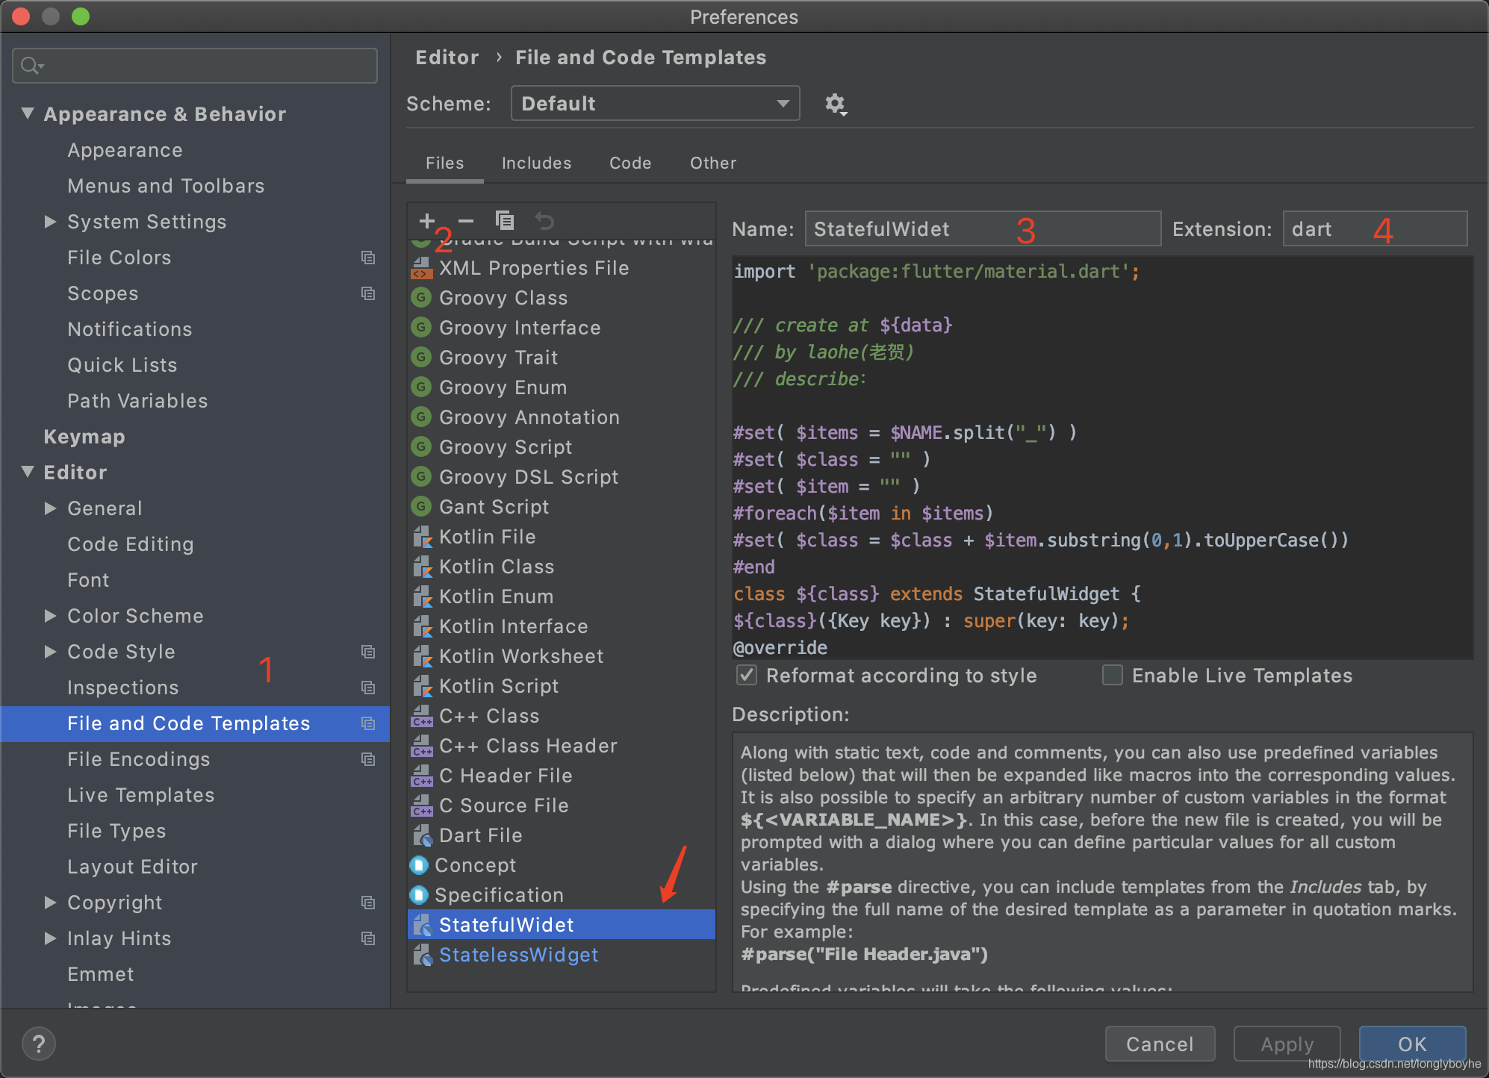Collapse the Appearance & Behavior section

[28, 113]
